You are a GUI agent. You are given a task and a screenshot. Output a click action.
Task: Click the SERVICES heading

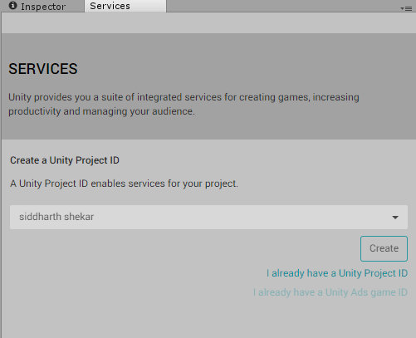click(x=43, y=69)
